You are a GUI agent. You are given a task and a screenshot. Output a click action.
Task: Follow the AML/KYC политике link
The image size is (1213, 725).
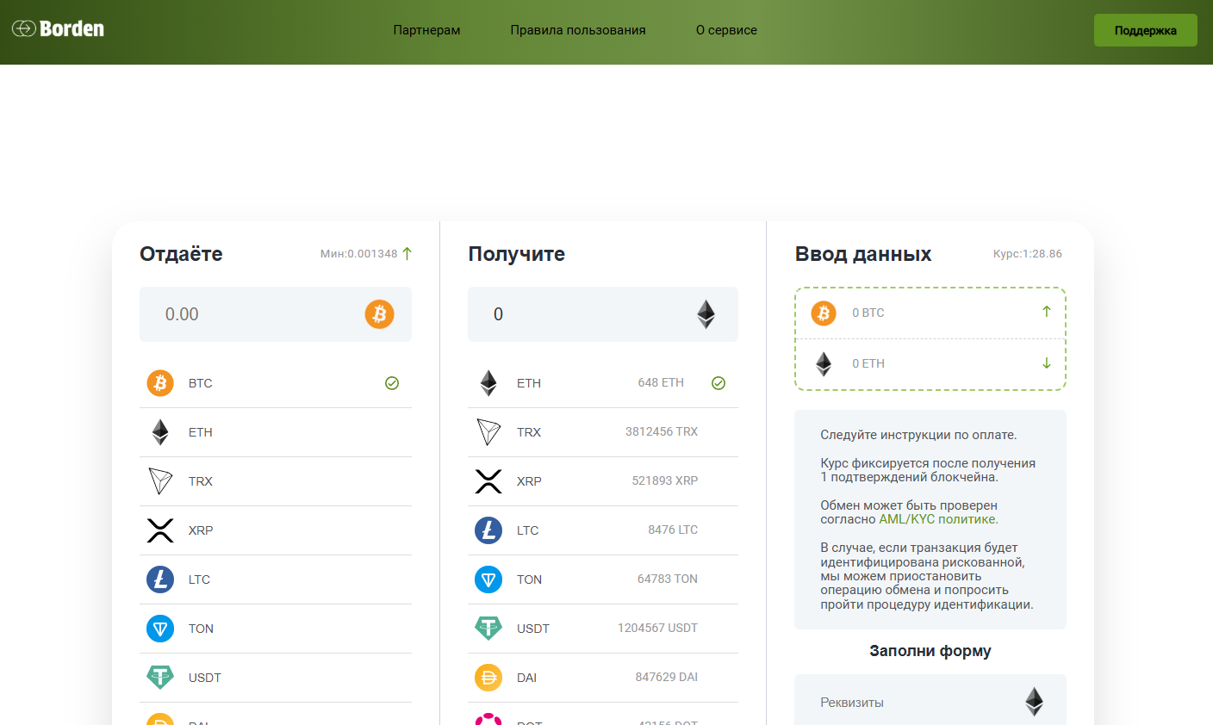tap(937, 519)
